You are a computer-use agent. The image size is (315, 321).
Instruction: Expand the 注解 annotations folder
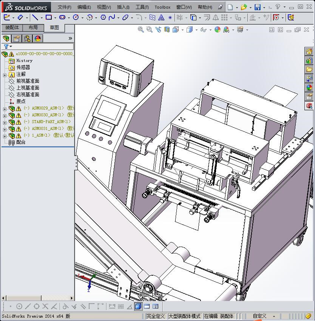coord(5,75)
